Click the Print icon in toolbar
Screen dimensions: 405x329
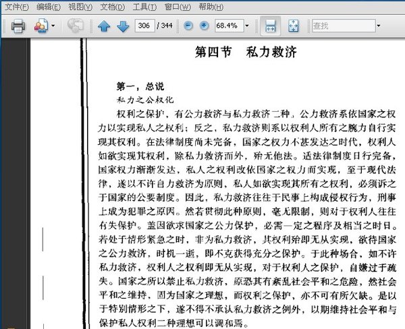(18, 26)
